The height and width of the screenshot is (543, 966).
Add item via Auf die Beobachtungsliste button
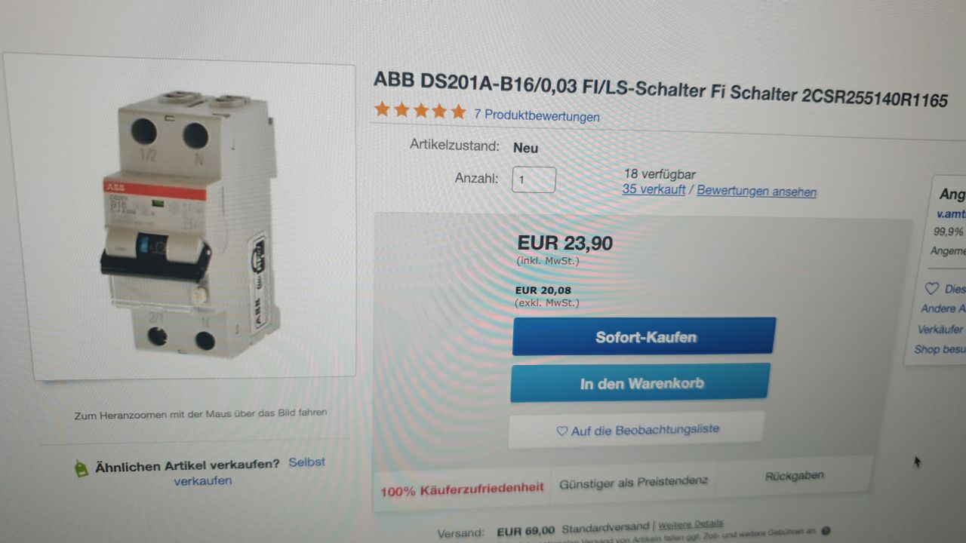click(636, 430)
